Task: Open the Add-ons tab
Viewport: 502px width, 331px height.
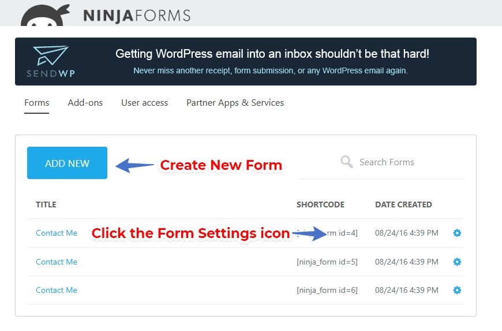Action: [85, 103]
